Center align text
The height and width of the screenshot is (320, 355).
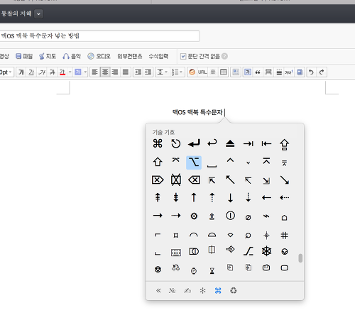click(105, 72)
